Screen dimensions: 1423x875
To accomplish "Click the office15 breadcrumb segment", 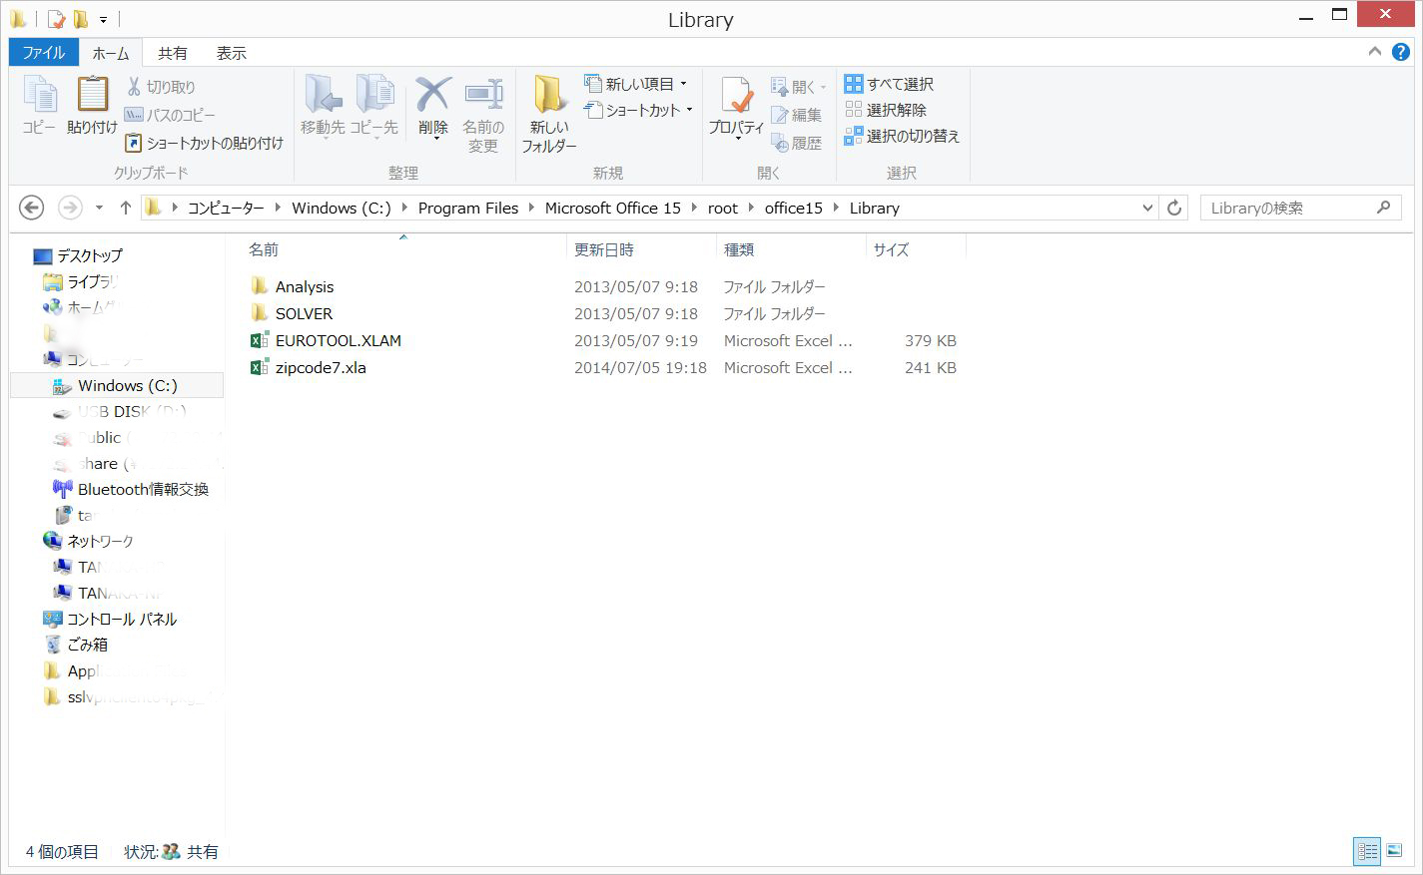I will point(794,208).
